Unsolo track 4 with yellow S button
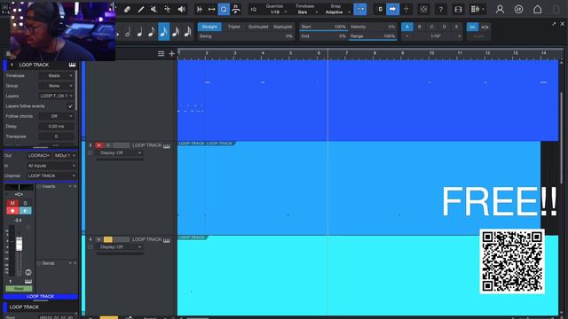 108,239
